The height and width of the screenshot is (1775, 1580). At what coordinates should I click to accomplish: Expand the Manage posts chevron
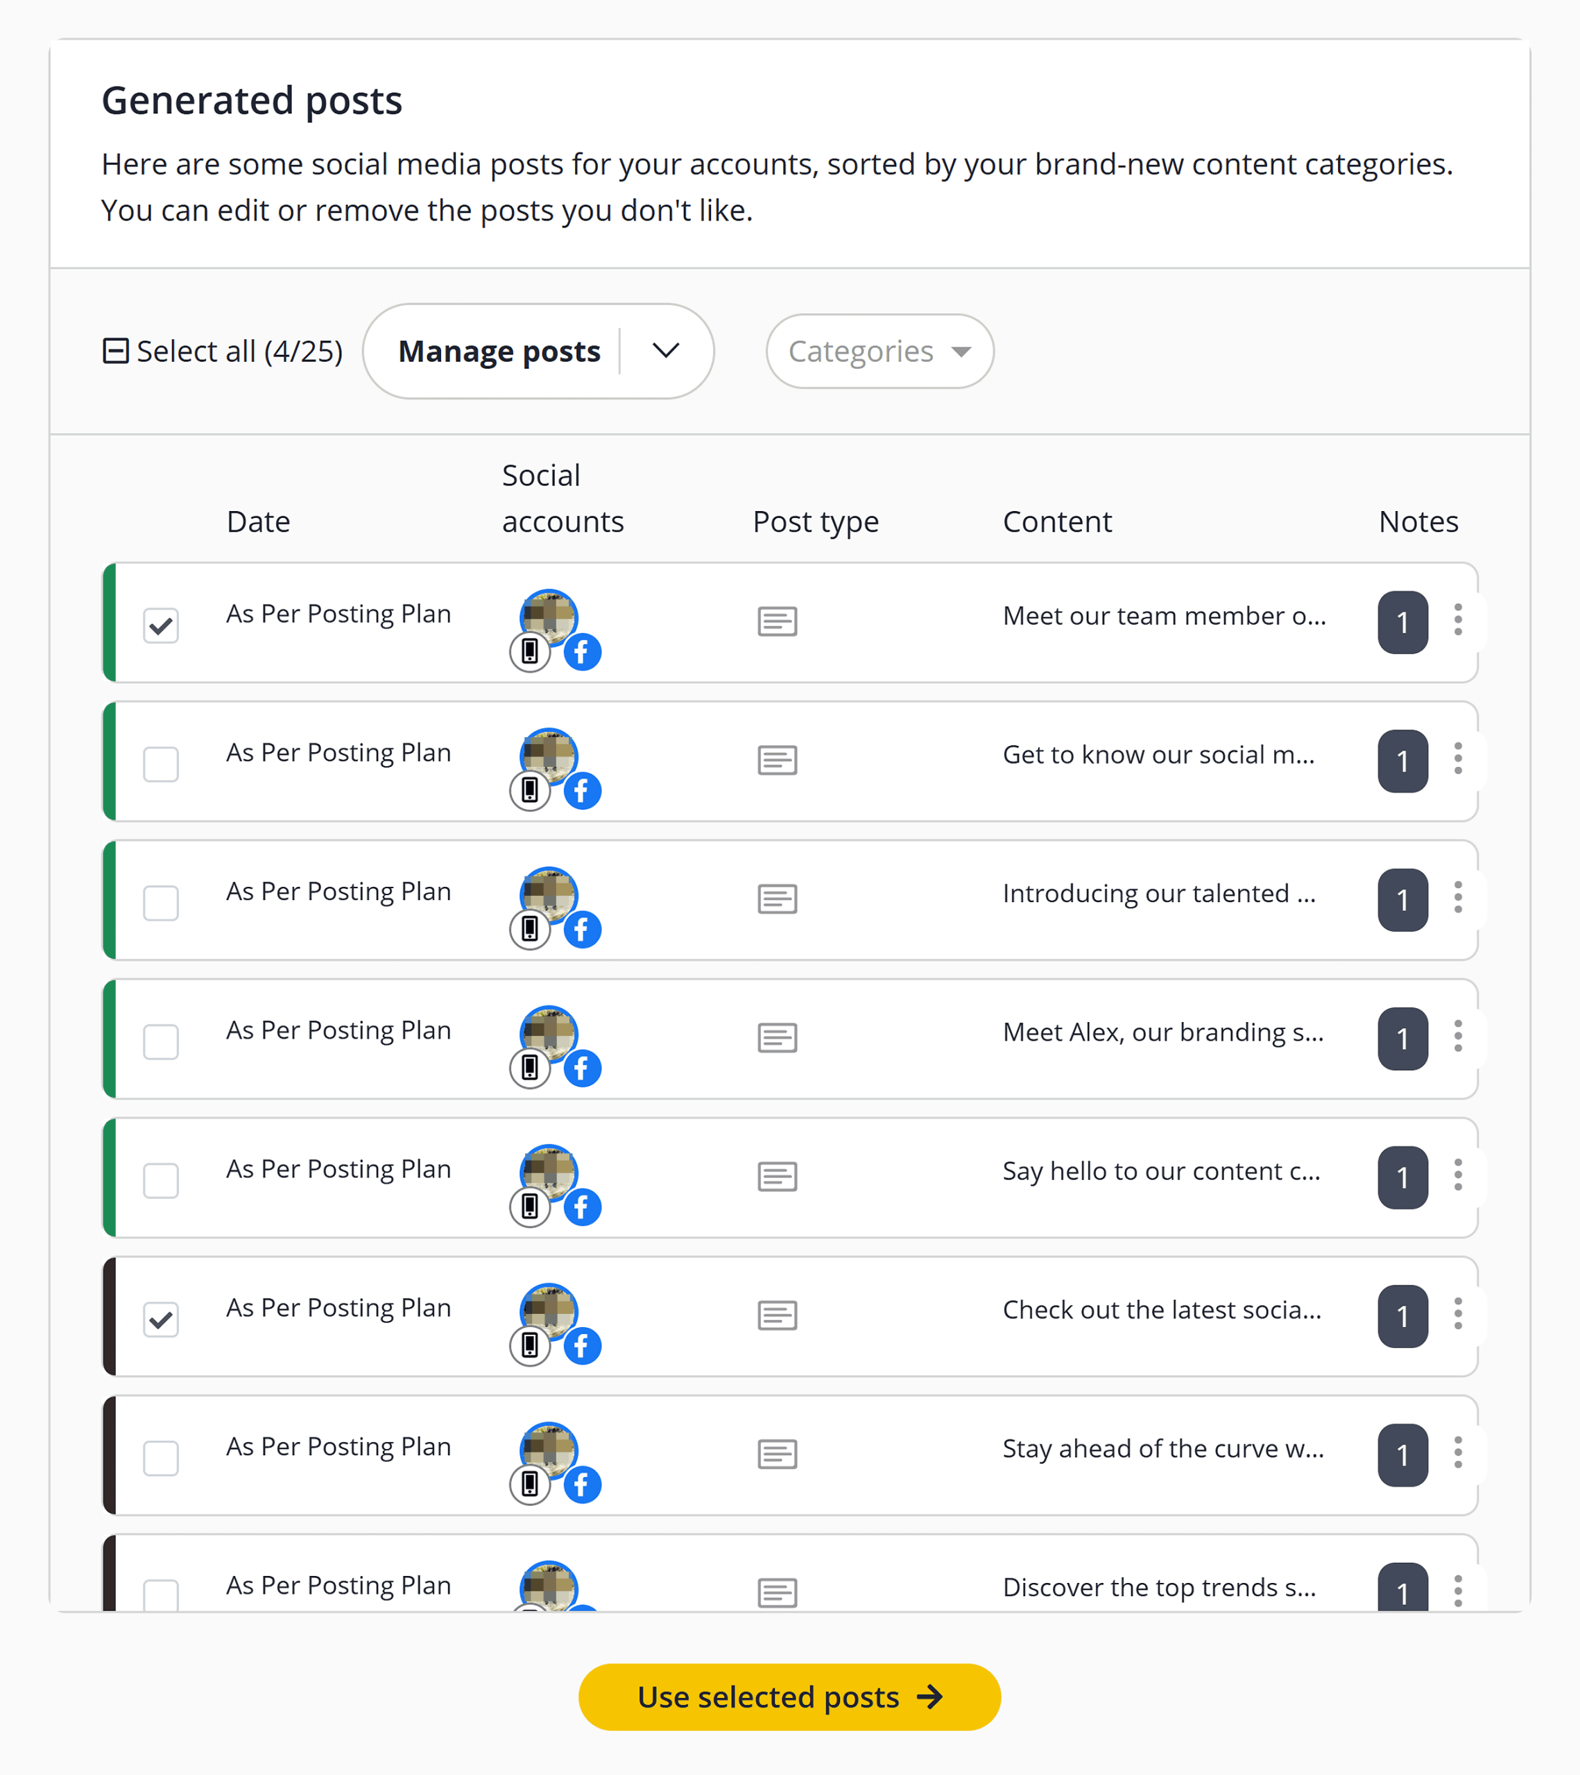click(665, 351)
